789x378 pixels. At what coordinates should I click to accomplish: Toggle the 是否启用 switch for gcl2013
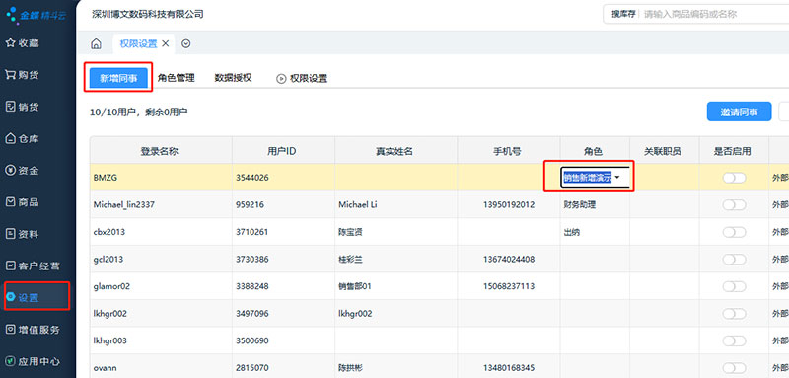[734, 260]
